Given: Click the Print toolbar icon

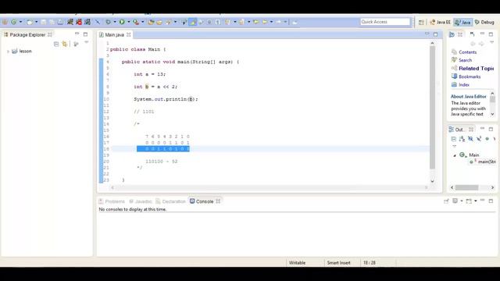Looking at the screenshot, I should click(x=60, y=22).
